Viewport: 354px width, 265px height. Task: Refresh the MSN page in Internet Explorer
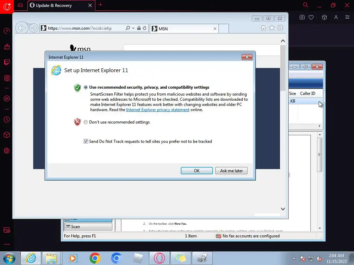pos(145,28)
